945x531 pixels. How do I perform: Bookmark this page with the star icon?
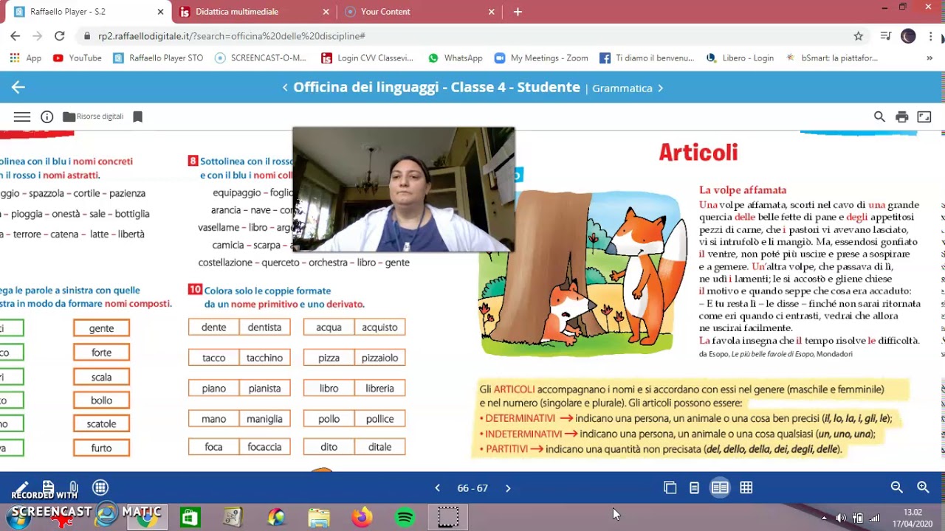pos(858,36)
